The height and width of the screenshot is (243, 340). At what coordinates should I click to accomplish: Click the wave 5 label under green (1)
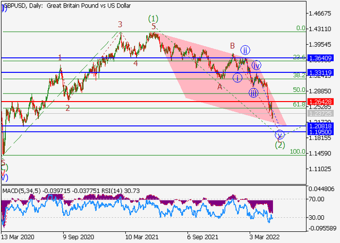154,27
